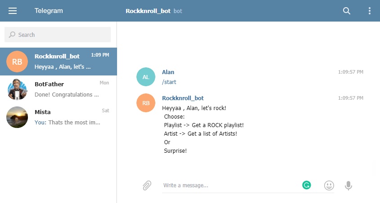
Task: Click the RB avatar in chat list
Action: coord(17,62)
